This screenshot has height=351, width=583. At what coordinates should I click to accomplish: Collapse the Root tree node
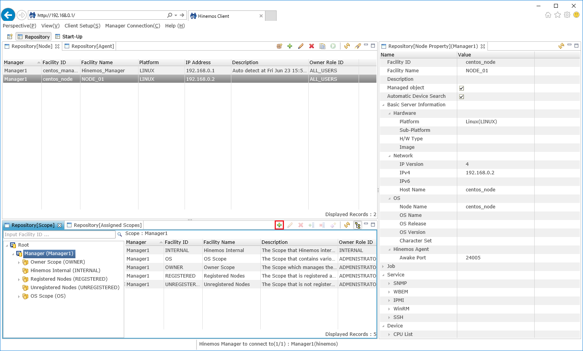coord(7,245)
